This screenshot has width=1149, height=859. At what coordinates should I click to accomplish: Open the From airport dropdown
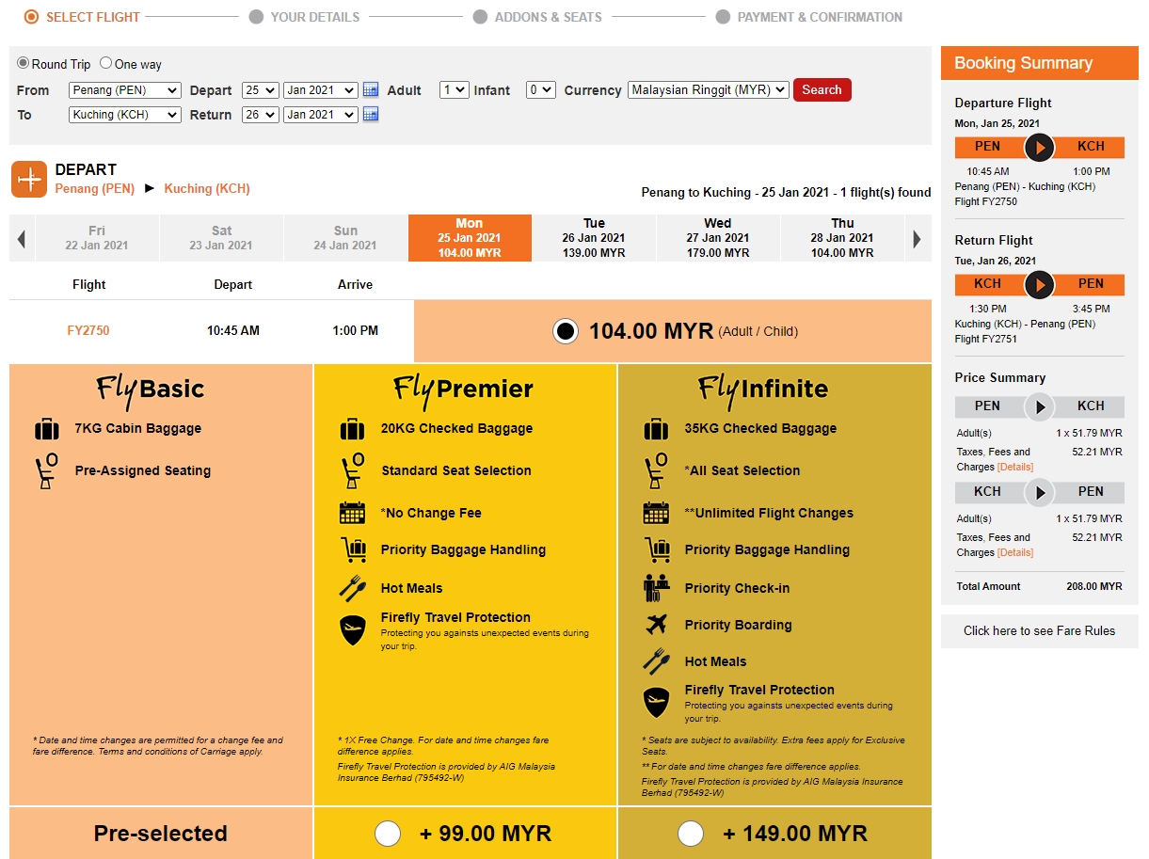click(124, 90)
